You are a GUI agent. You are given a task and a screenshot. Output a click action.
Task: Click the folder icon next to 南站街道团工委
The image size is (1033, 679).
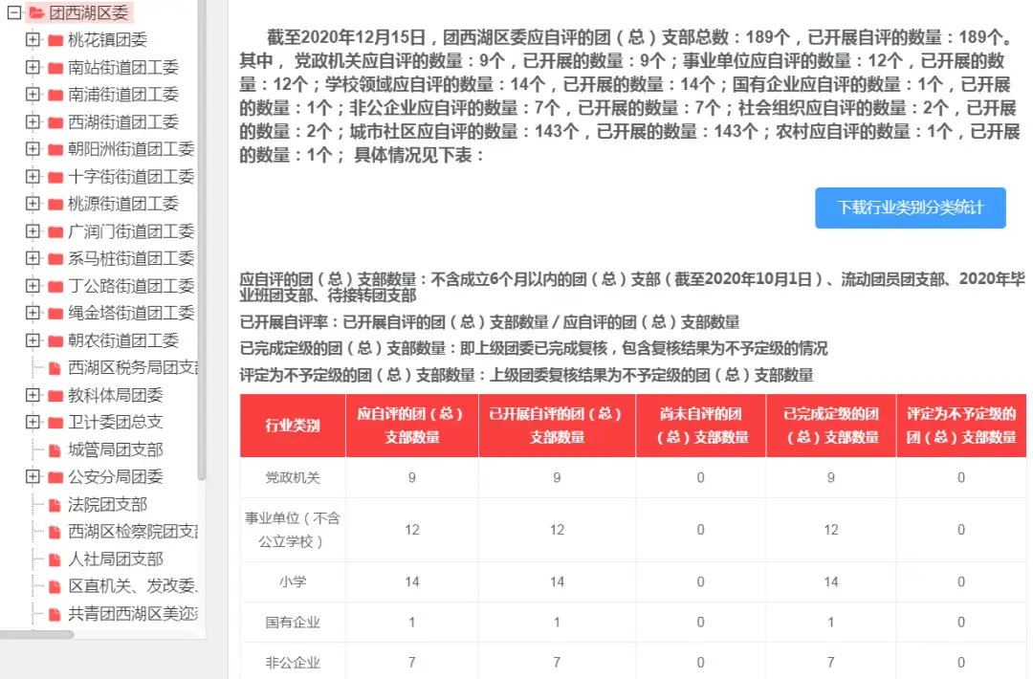coord(55,68)
